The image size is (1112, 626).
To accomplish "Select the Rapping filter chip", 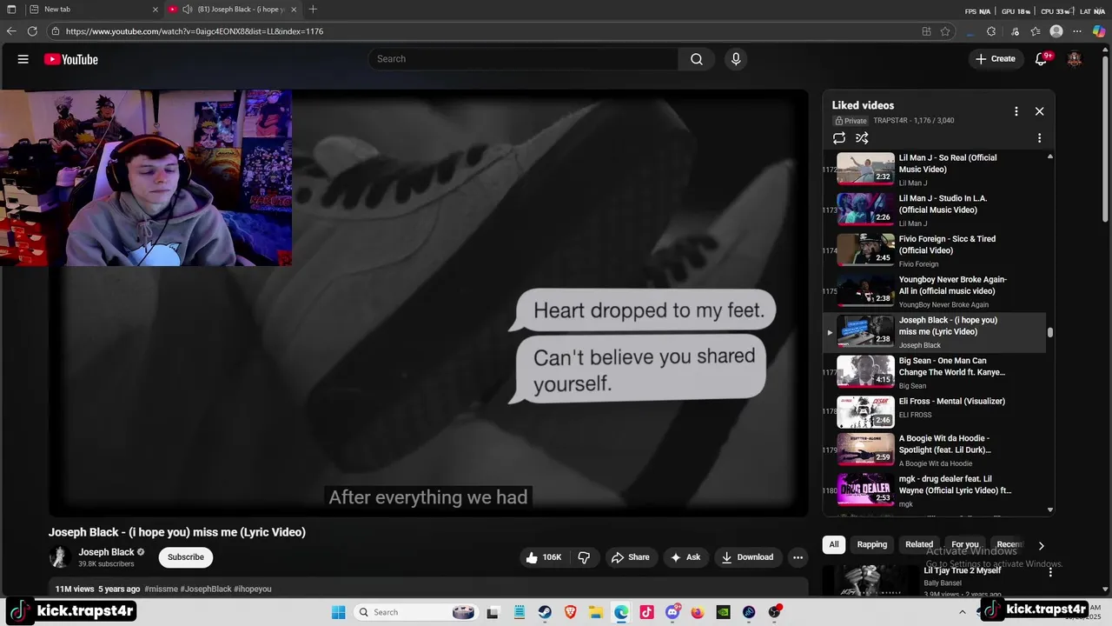I will [872, 544].
